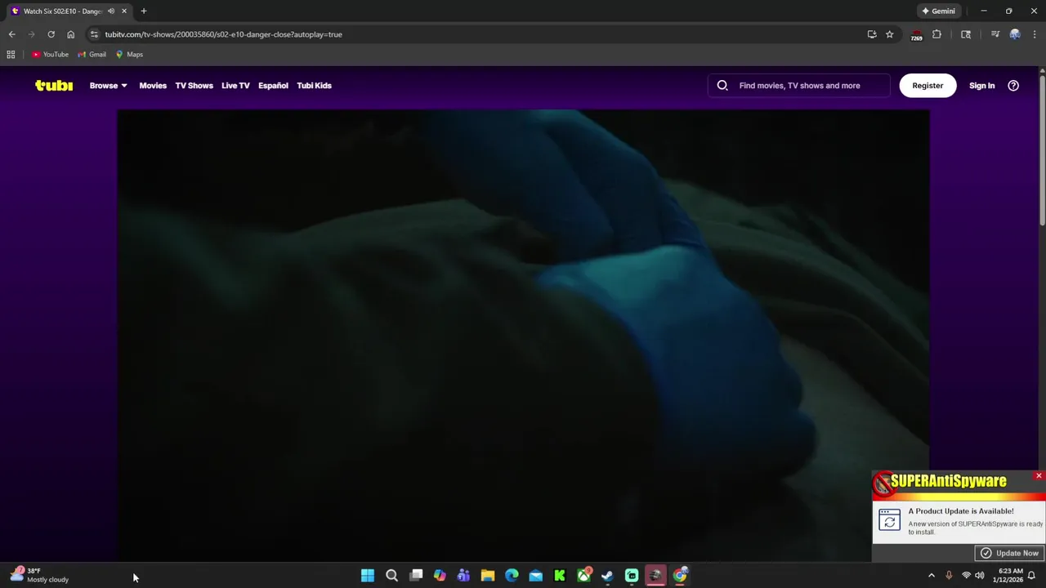
Task: Open the Chrome three-dot menu
Action: click(x=1035, y=34)
